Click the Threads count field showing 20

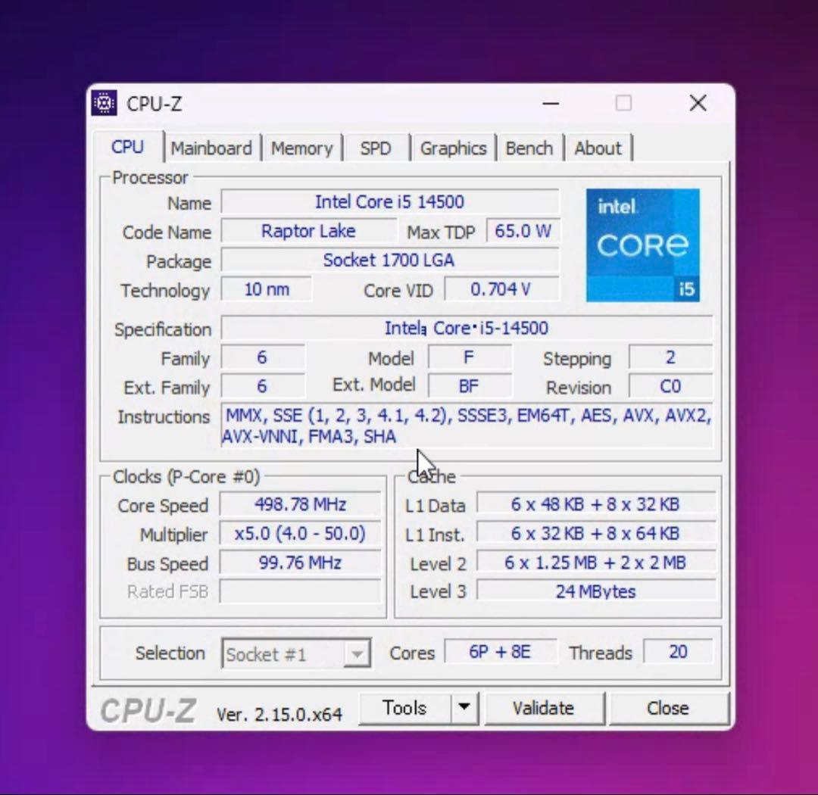point(678,653)
